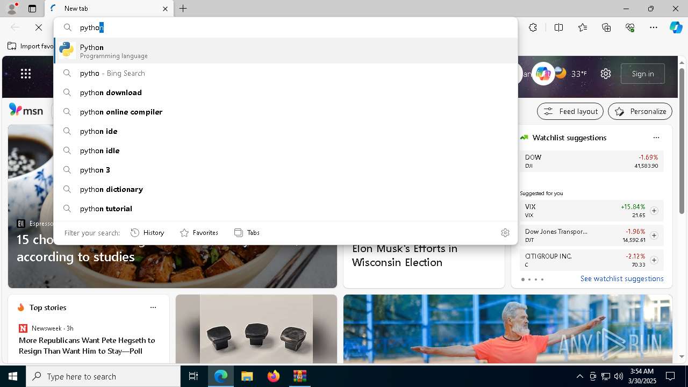Image resolution: width=688 pixels, height=387 pixels.
Task: Add CITIGROUP INC. to watchlist
Action: pyautogui.click(x=654, y=260)
